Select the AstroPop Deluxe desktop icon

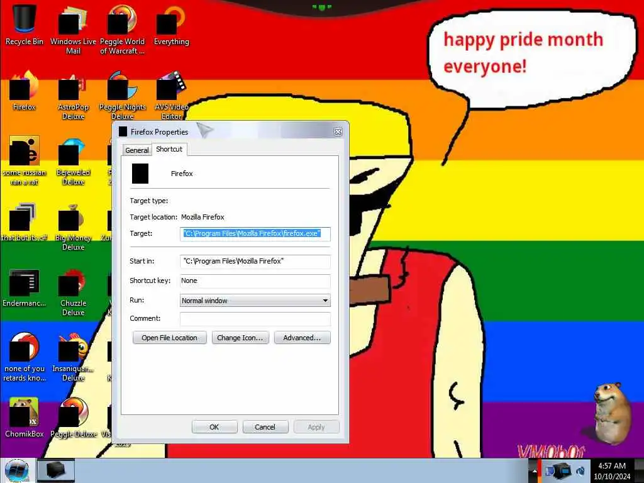73,96
